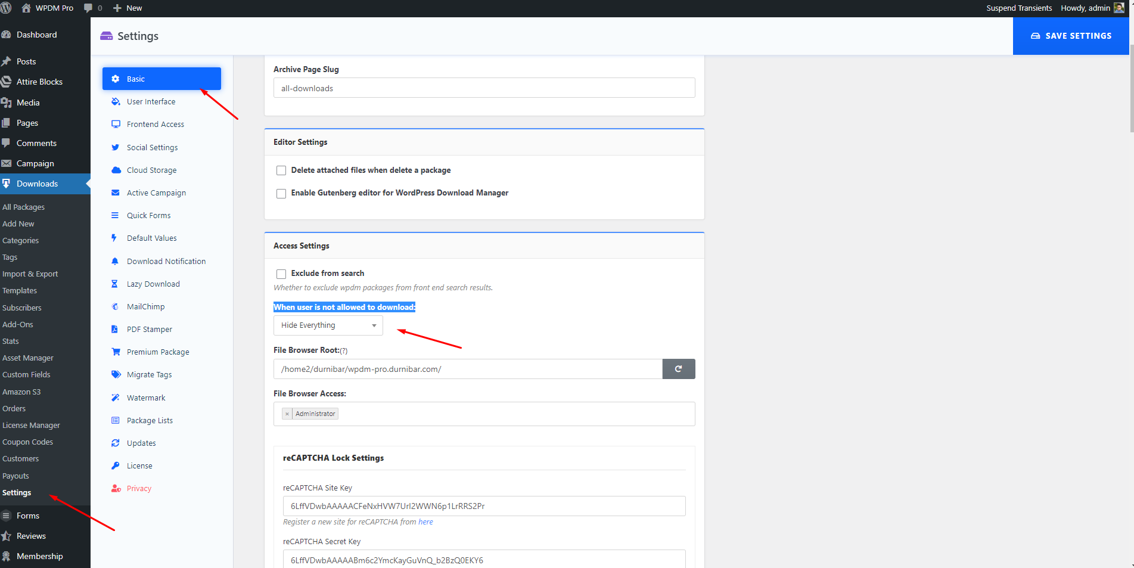The image size is (1134, 568).
Task: Open the Active Campaign settings tab
Action: coord(156,193)
